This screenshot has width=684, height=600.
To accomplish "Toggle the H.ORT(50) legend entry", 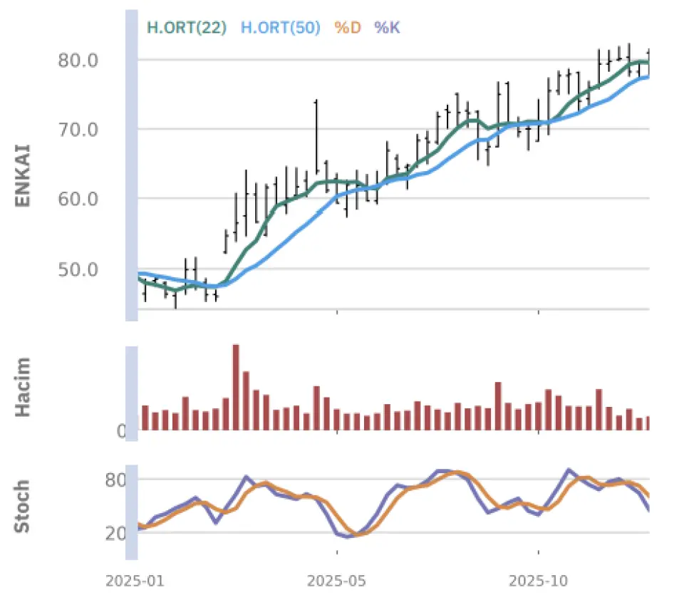I will click(280, 28).
